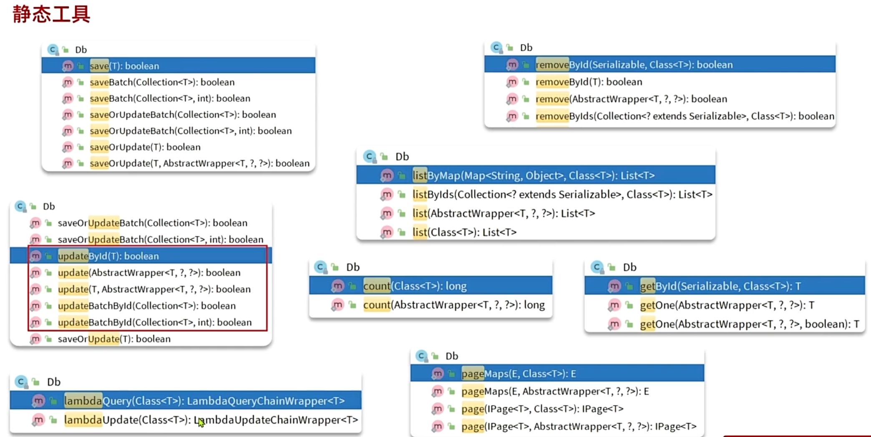
Task: Click method icon beside listByMap entry
Action: click(x=387, y=176)
